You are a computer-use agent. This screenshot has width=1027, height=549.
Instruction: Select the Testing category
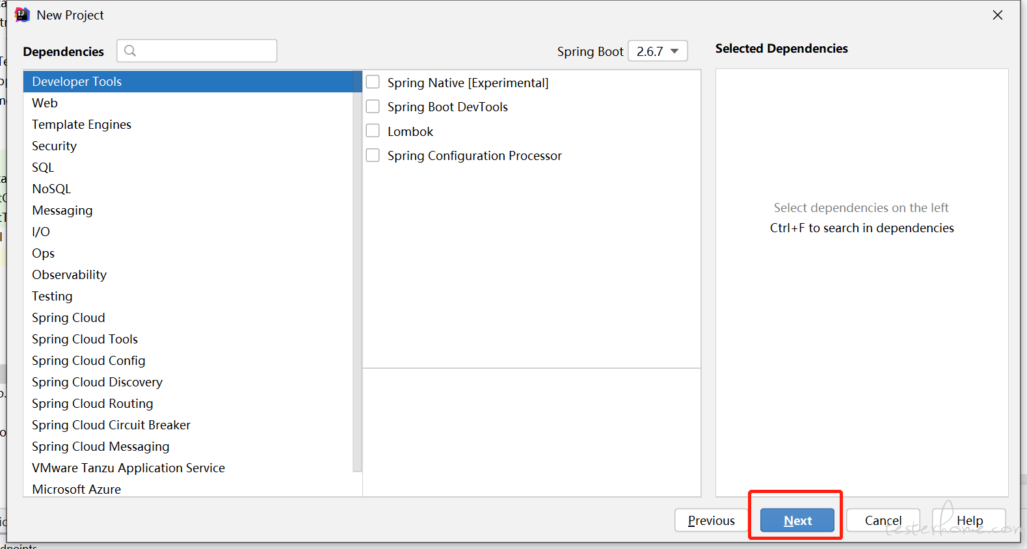coord(188,296)
